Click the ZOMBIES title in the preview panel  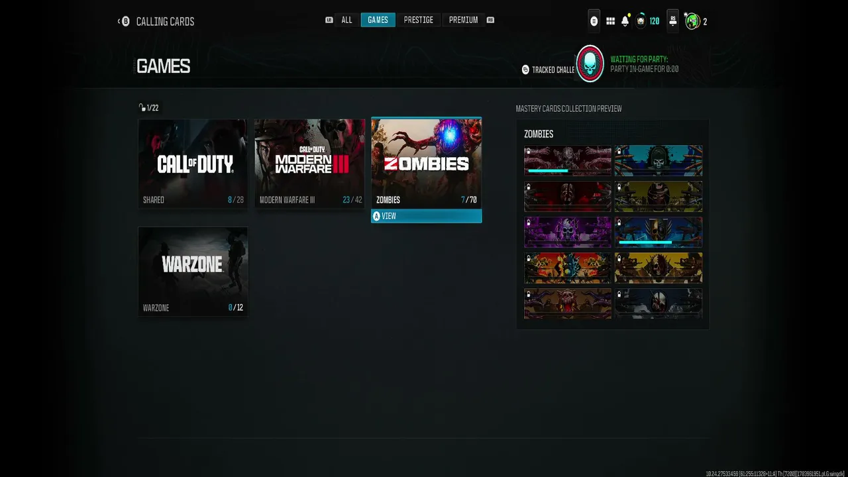pos(539,134)
